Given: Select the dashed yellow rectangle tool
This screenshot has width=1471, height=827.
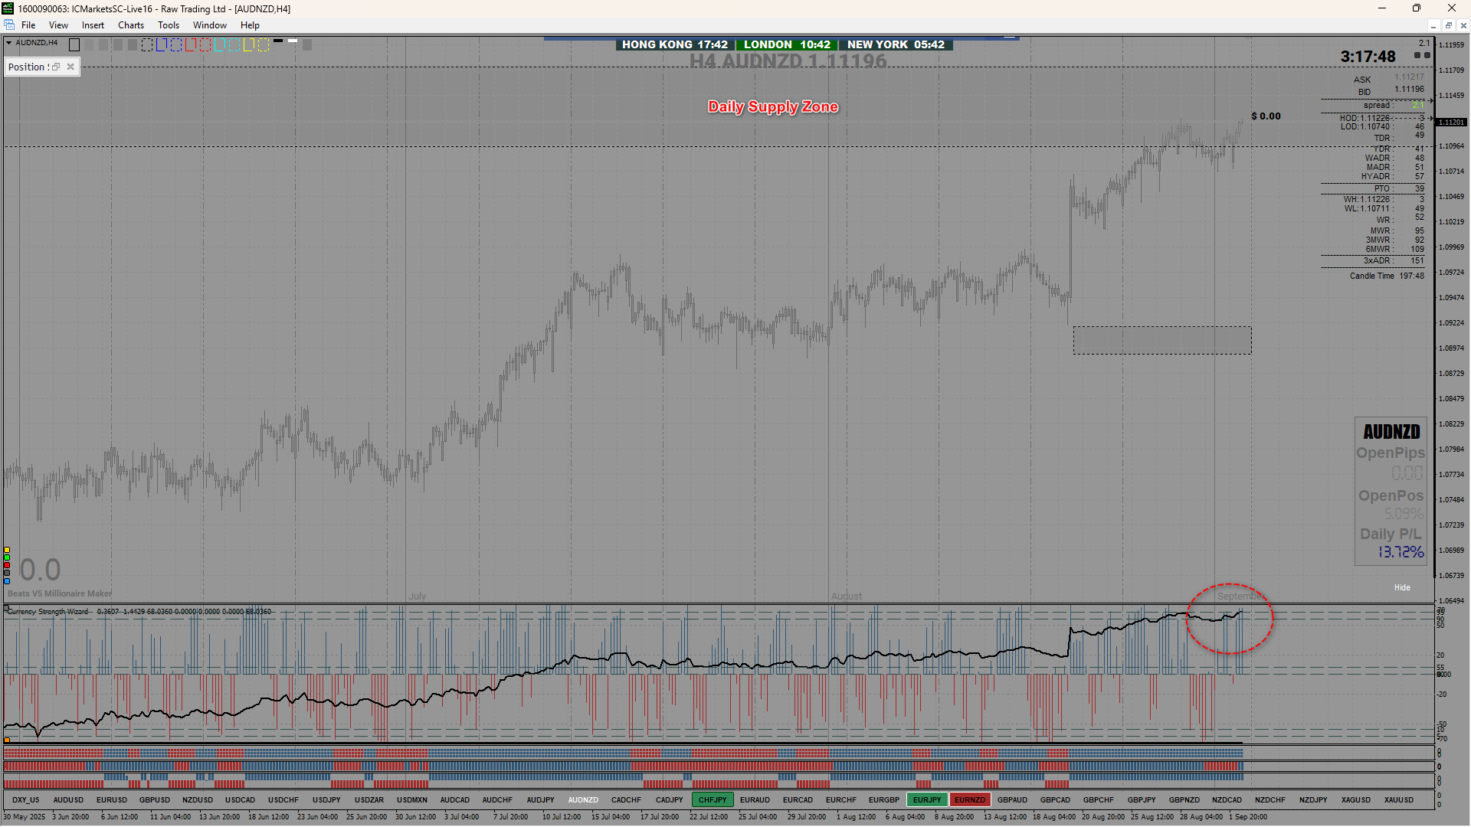Looking at the screenshot, I should pos(264,45).
